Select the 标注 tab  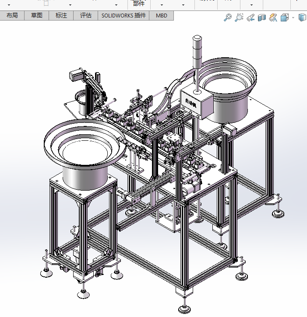[61, 15]
